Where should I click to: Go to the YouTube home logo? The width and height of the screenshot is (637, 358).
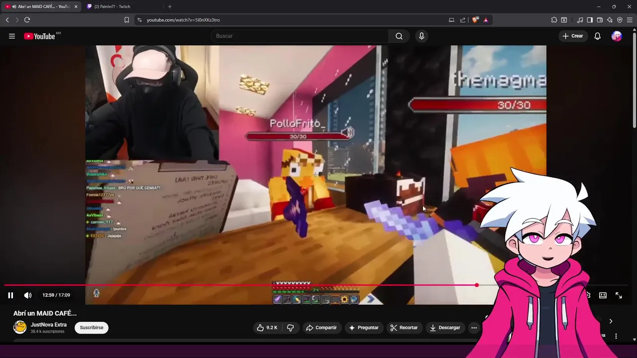[x=39, y=36]
